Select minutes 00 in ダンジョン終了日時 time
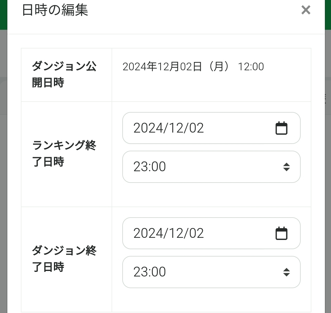 (x=159, y=272)
